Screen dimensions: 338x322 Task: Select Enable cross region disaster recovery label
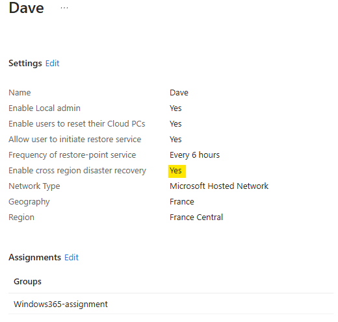(77, 171)
